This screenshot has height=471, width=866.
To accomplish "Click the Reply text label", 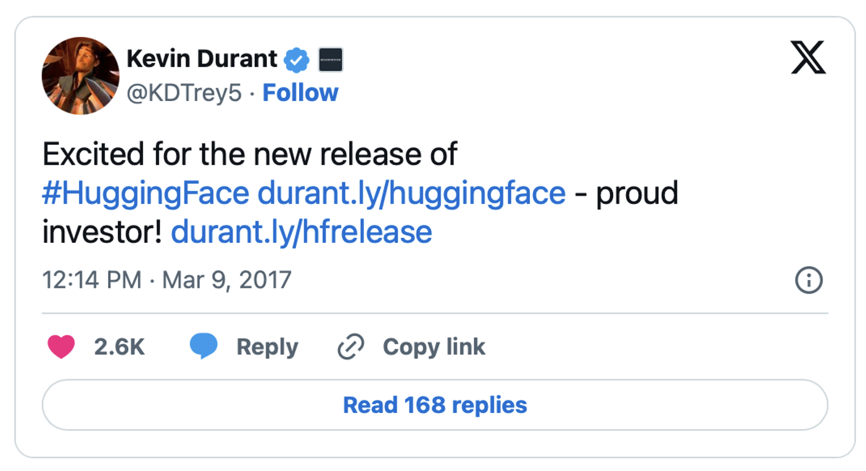I will pyautogui.click(x=267, y=347).
